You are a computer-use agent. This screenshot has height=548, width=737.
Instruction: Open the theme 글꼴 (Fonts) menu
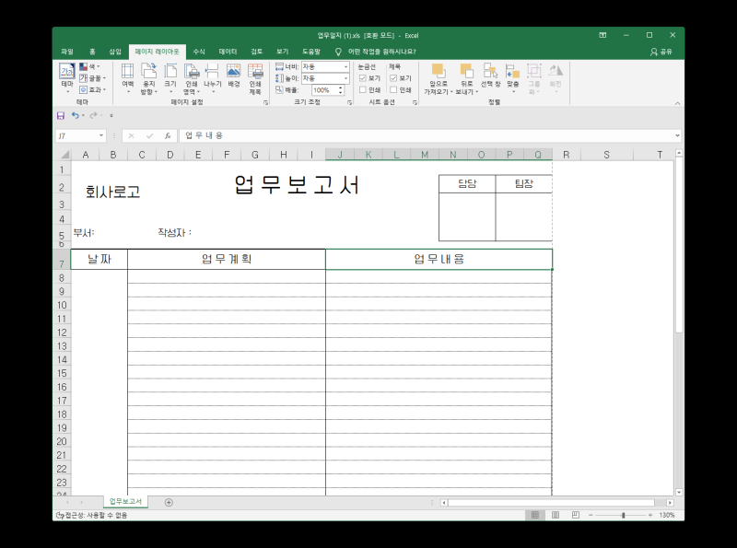(x=91, y=78)
